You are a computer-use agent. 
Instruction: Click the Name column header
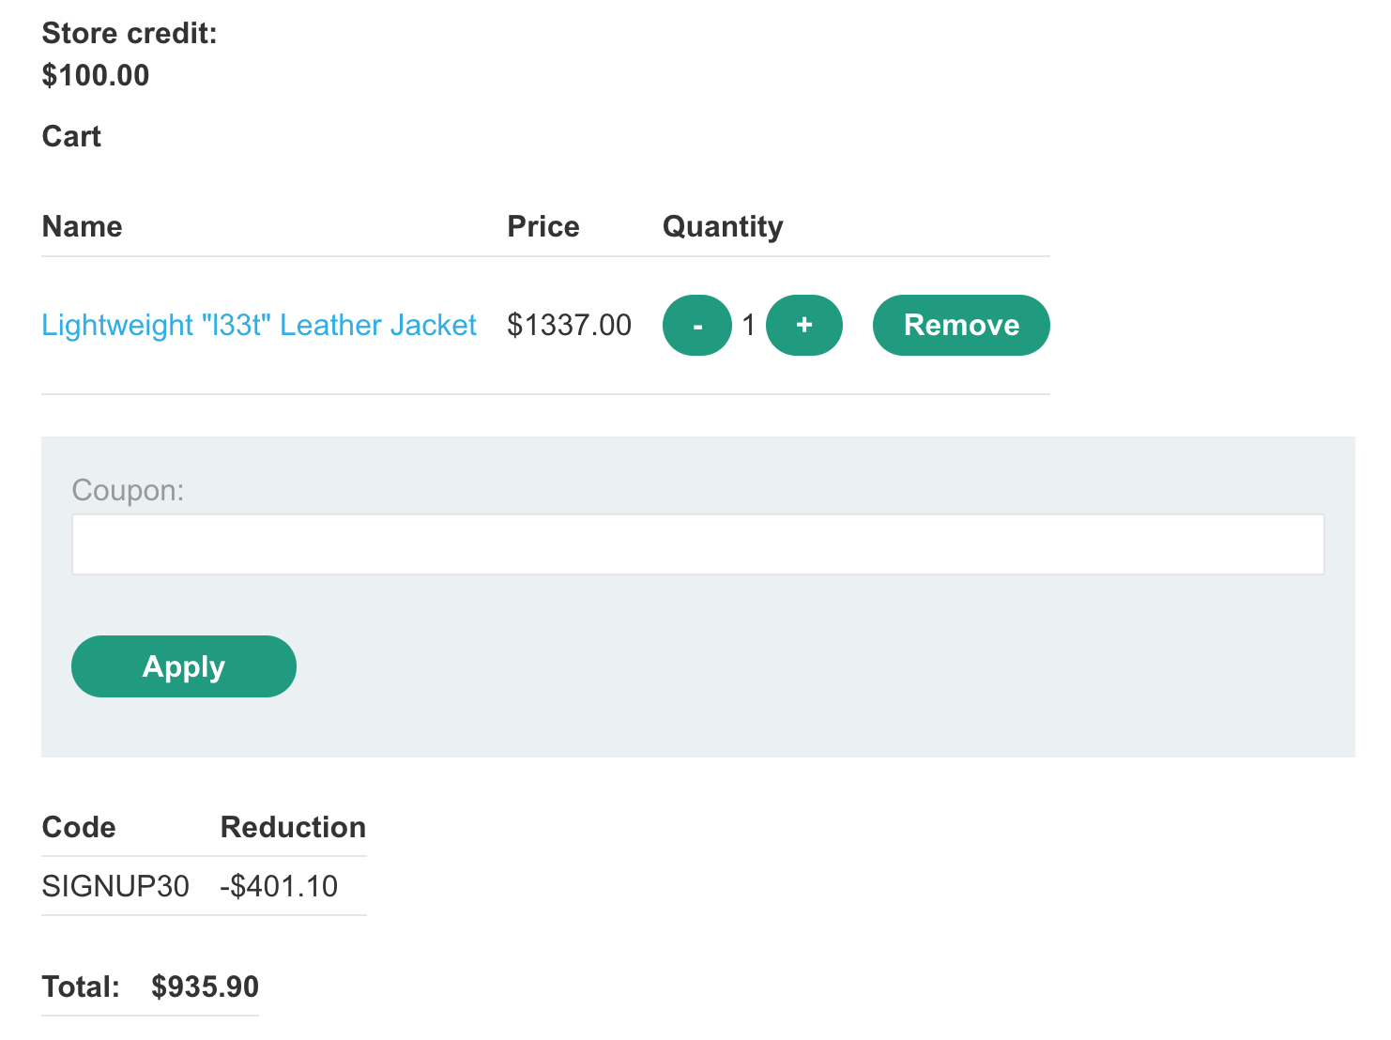[83, 226]
